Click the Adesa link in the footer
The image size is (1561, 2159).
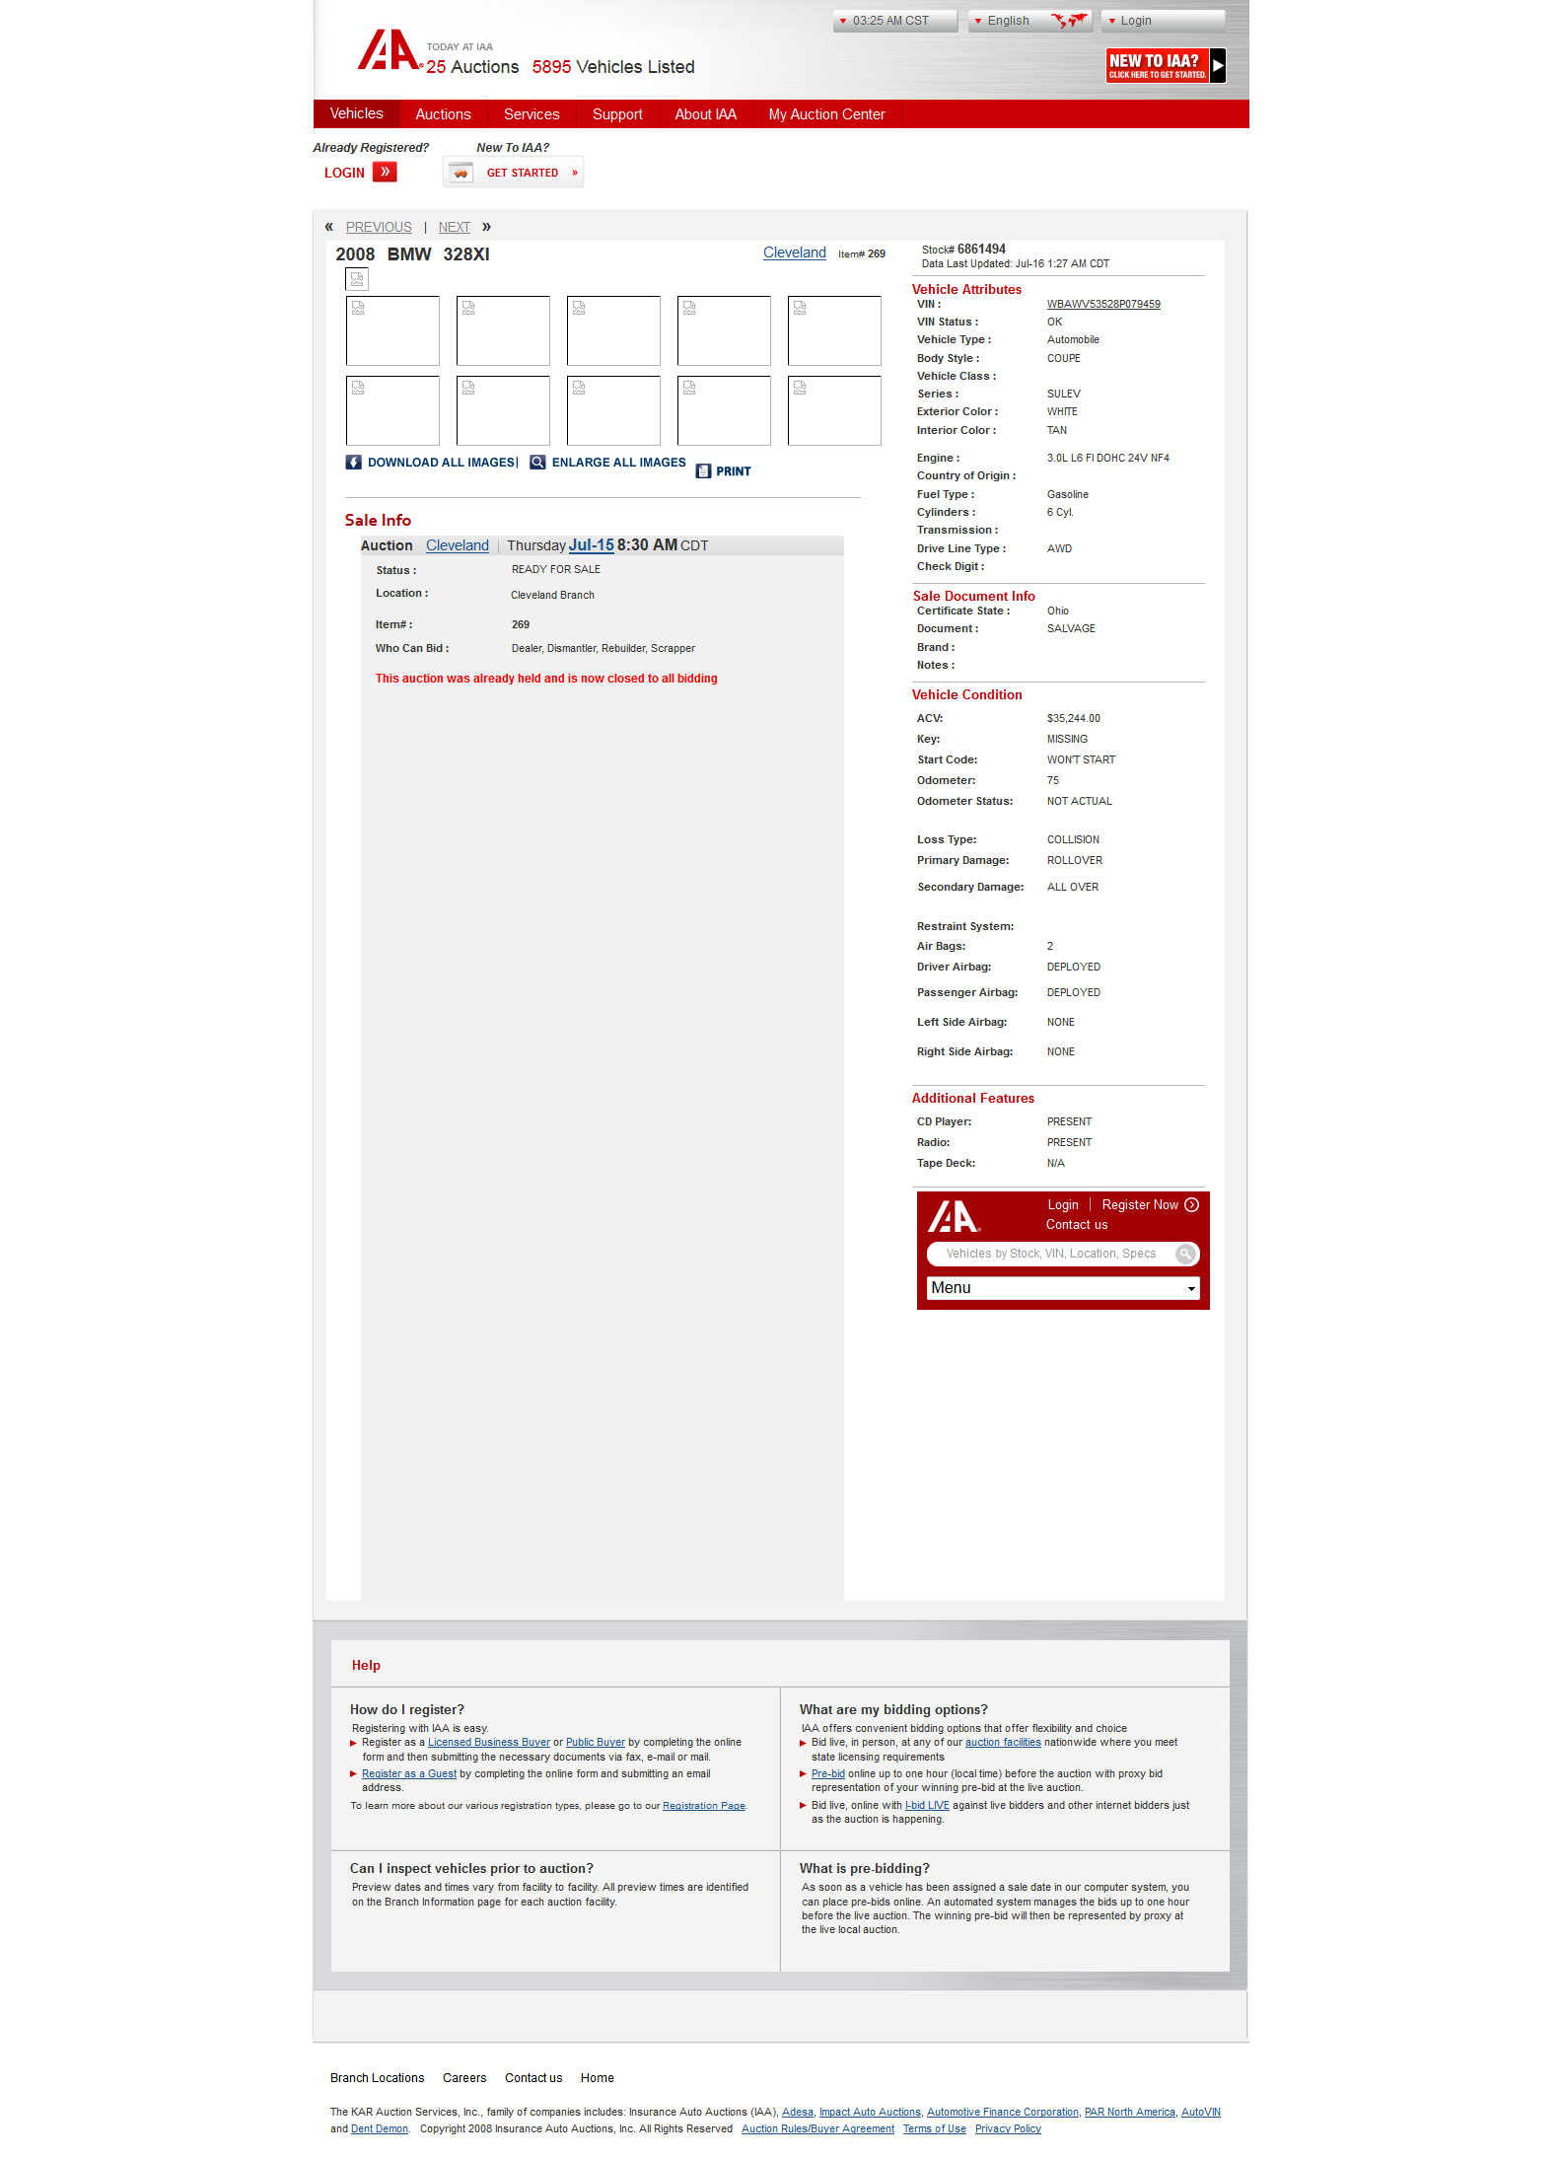(798, 2113)
